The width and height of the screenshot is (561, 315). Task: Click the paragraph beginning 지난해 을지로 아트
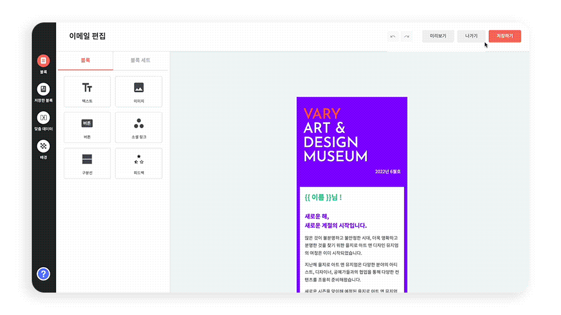point(352,272)
